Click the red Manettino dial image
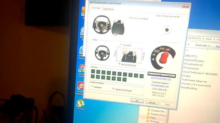The width and height of the screenshot is (220, 123). tap(163, 58)
